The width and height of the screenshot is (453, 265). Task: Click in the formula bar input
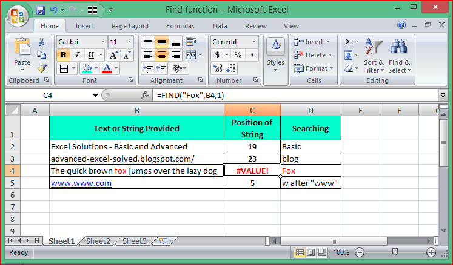(296, 96)
